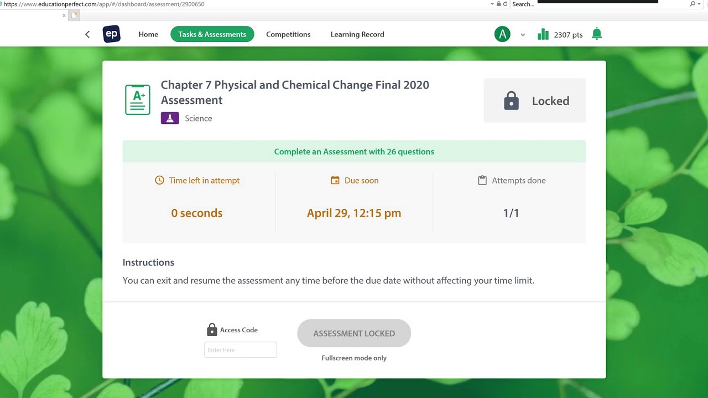Switch to the Competitions tab
Screen dimensions: 708x398
288,34
